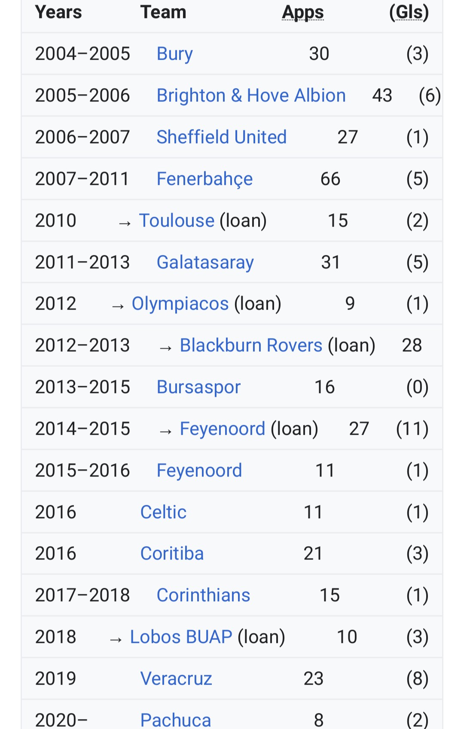Open Feyenoord link for 2015–2016
Image resolution: width=464 pixels, height=729 pixels.
click(x=199, y=471)
